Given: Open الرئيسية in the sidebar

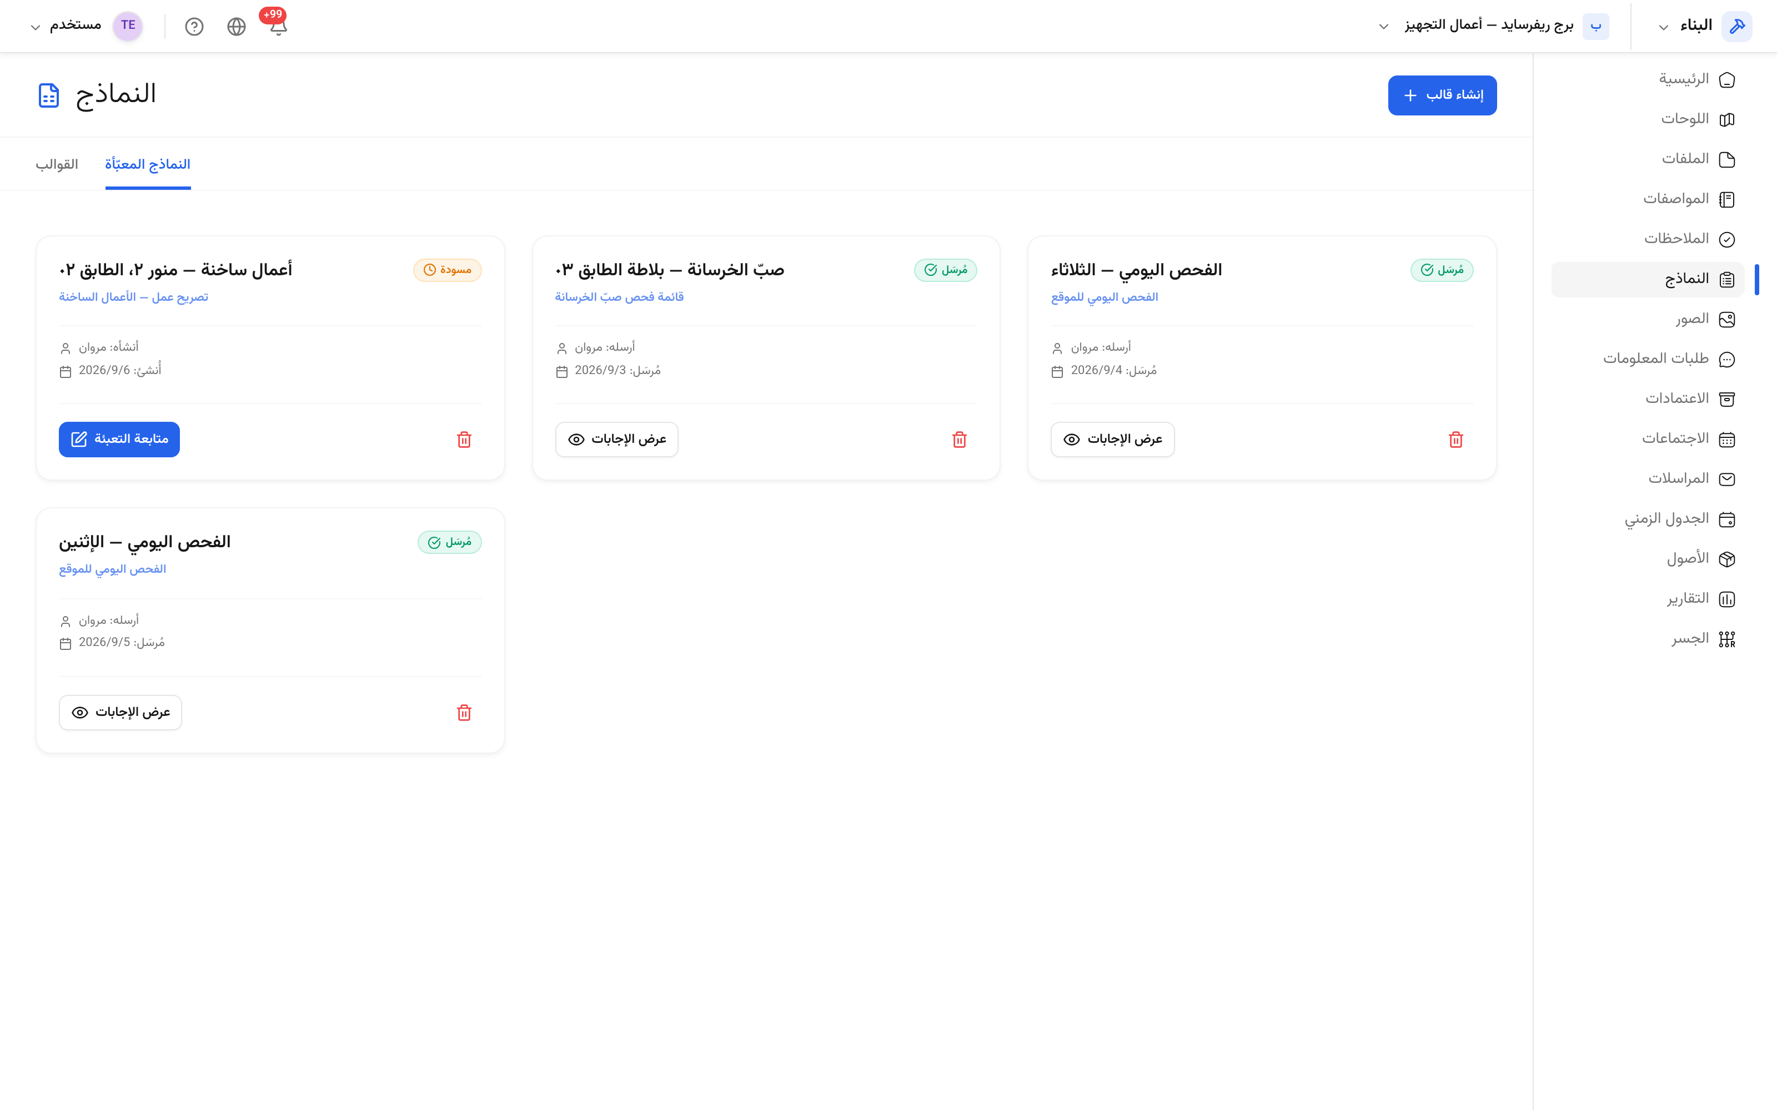Looking at the screenshot, I should pos(1648,79).
